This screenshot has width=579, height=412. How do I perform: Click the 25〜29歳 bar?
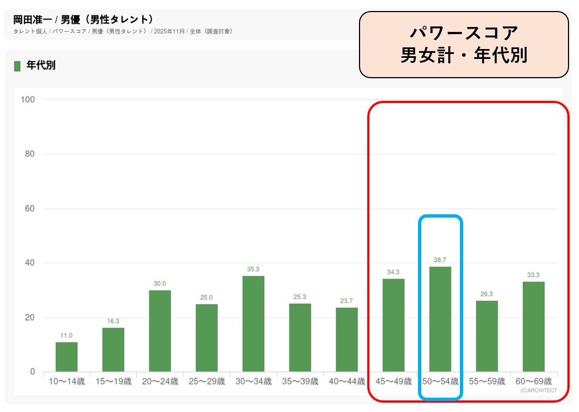click(x=206, y=338)
